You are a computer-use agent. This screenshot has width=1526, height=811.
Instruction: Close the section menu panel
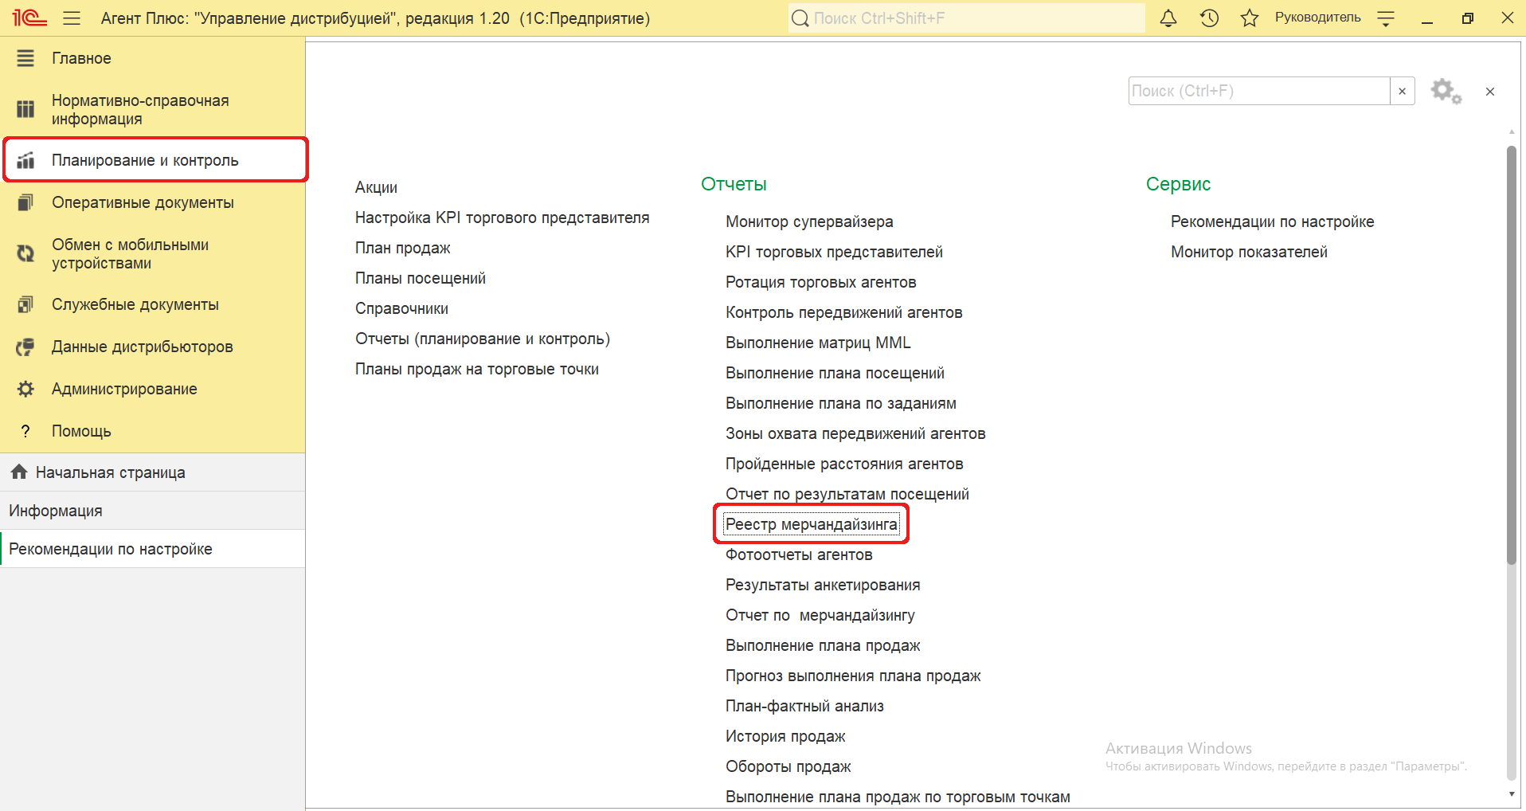tap(1490, 92)
